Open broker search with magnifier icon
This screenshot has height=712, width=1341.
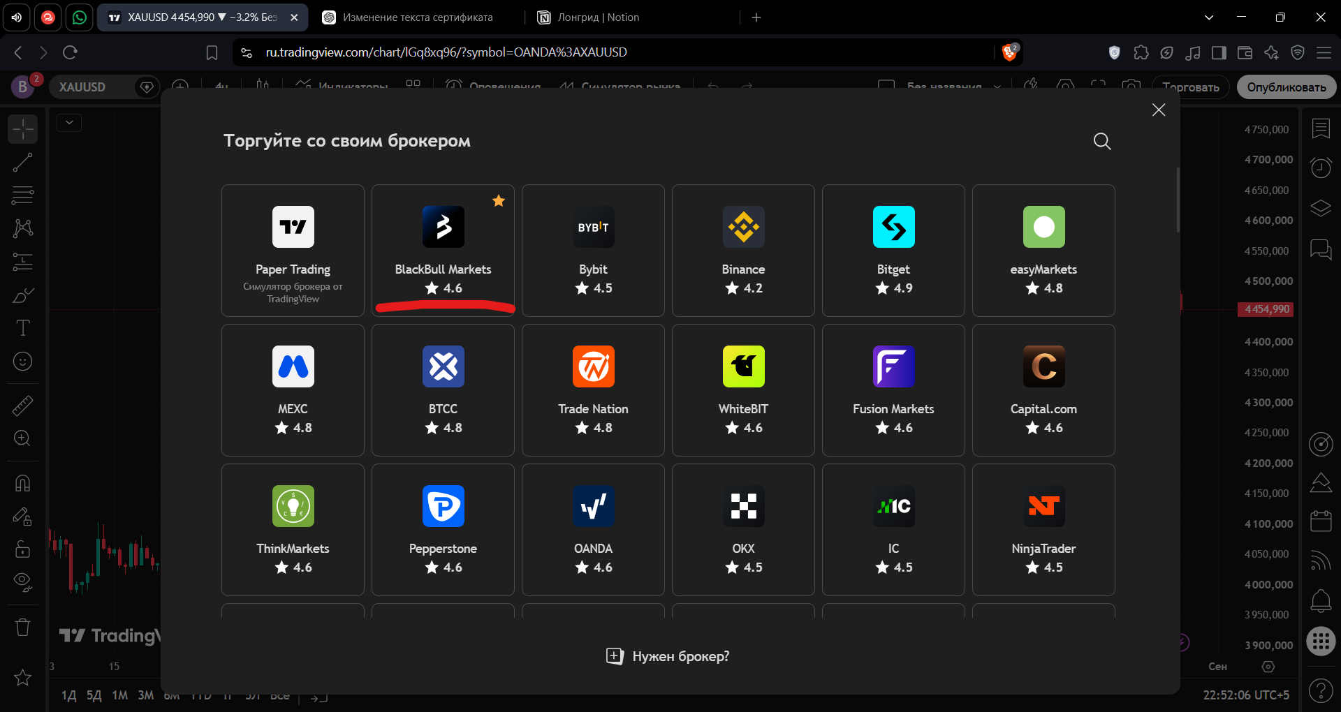click(1102, 141)
